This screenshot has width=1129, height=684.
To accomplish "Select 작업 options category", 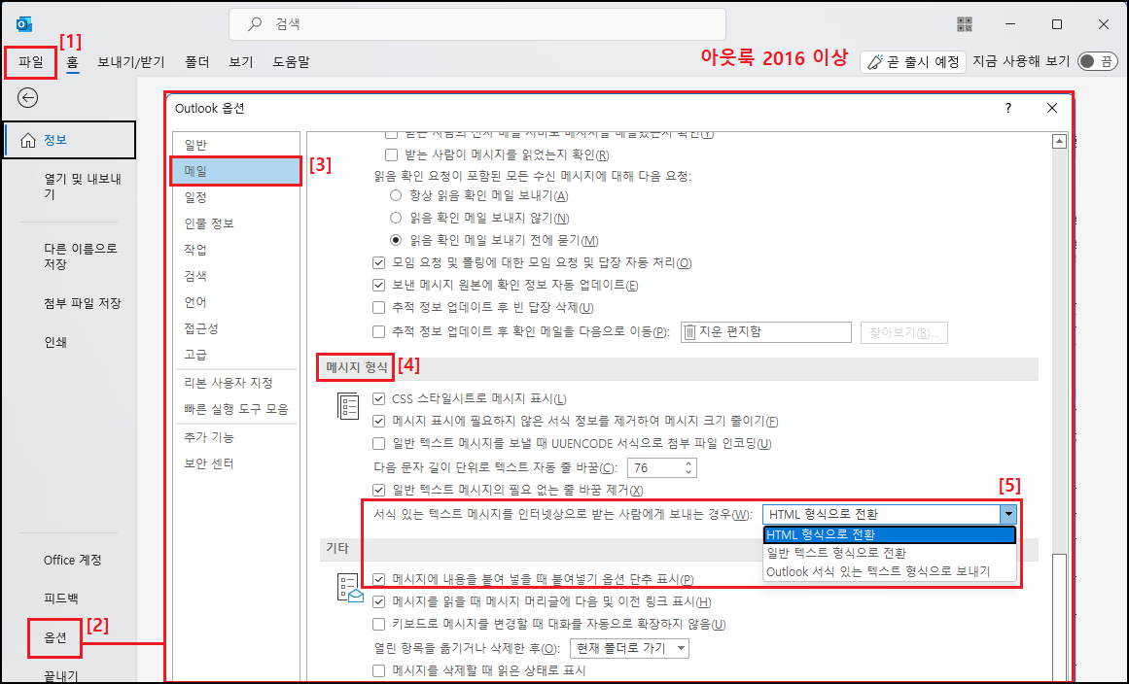I will pos(236,250).
